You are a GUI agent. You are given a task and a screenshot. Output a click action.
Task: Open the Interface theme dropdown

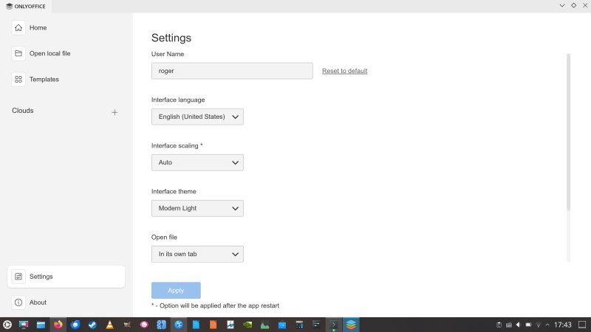197,208
